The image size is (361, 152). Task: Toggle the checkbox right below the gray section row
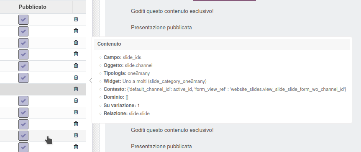click(x=23, y=101)
